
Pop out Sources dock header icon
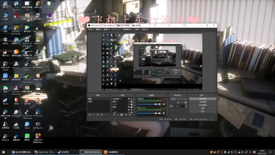134,95
